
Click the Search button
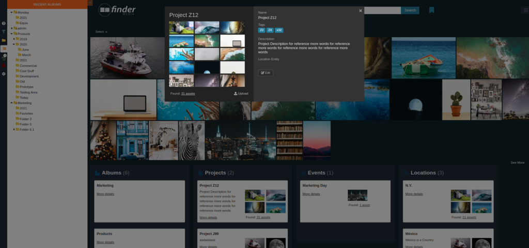point(410,10)
